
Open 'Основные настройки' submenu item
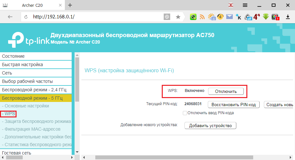click(x=25, y=106)
